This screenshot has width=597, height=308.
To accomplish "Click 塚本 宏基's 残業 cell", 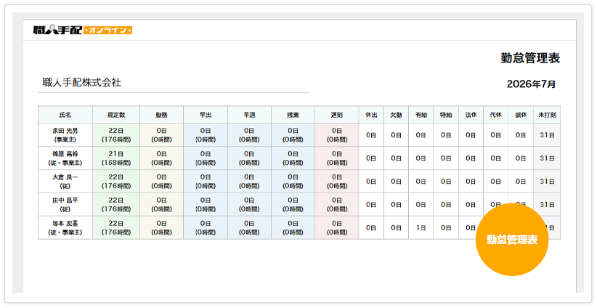I will [x=293, y=227].
